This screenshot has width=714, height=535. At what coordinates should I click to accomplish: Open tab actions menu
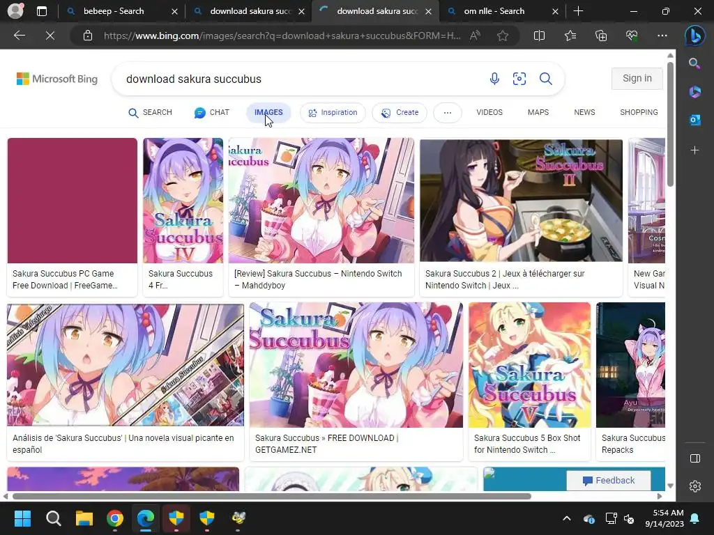tap(42, 11)
